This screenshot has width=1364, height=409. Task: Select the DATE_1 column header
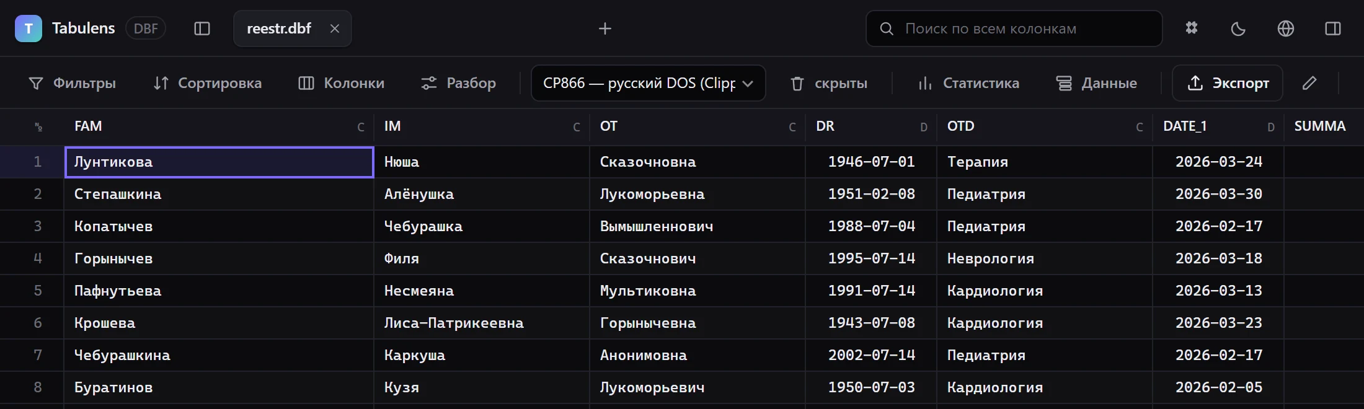coord(1218,126)
